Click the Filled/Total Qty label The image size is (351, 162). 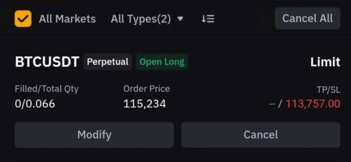click(x=47, y=89)
